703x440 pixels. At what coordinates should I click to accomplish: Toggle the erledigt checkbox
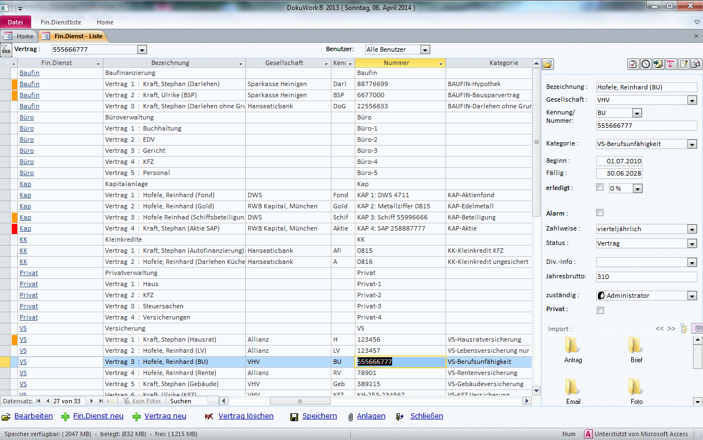point(600,187)
